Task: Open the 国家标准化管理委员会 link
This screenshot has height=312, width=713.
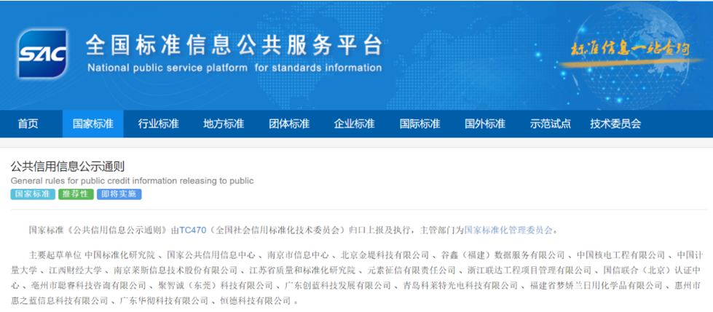Action: pyautogui.click(x=508, y=230)
